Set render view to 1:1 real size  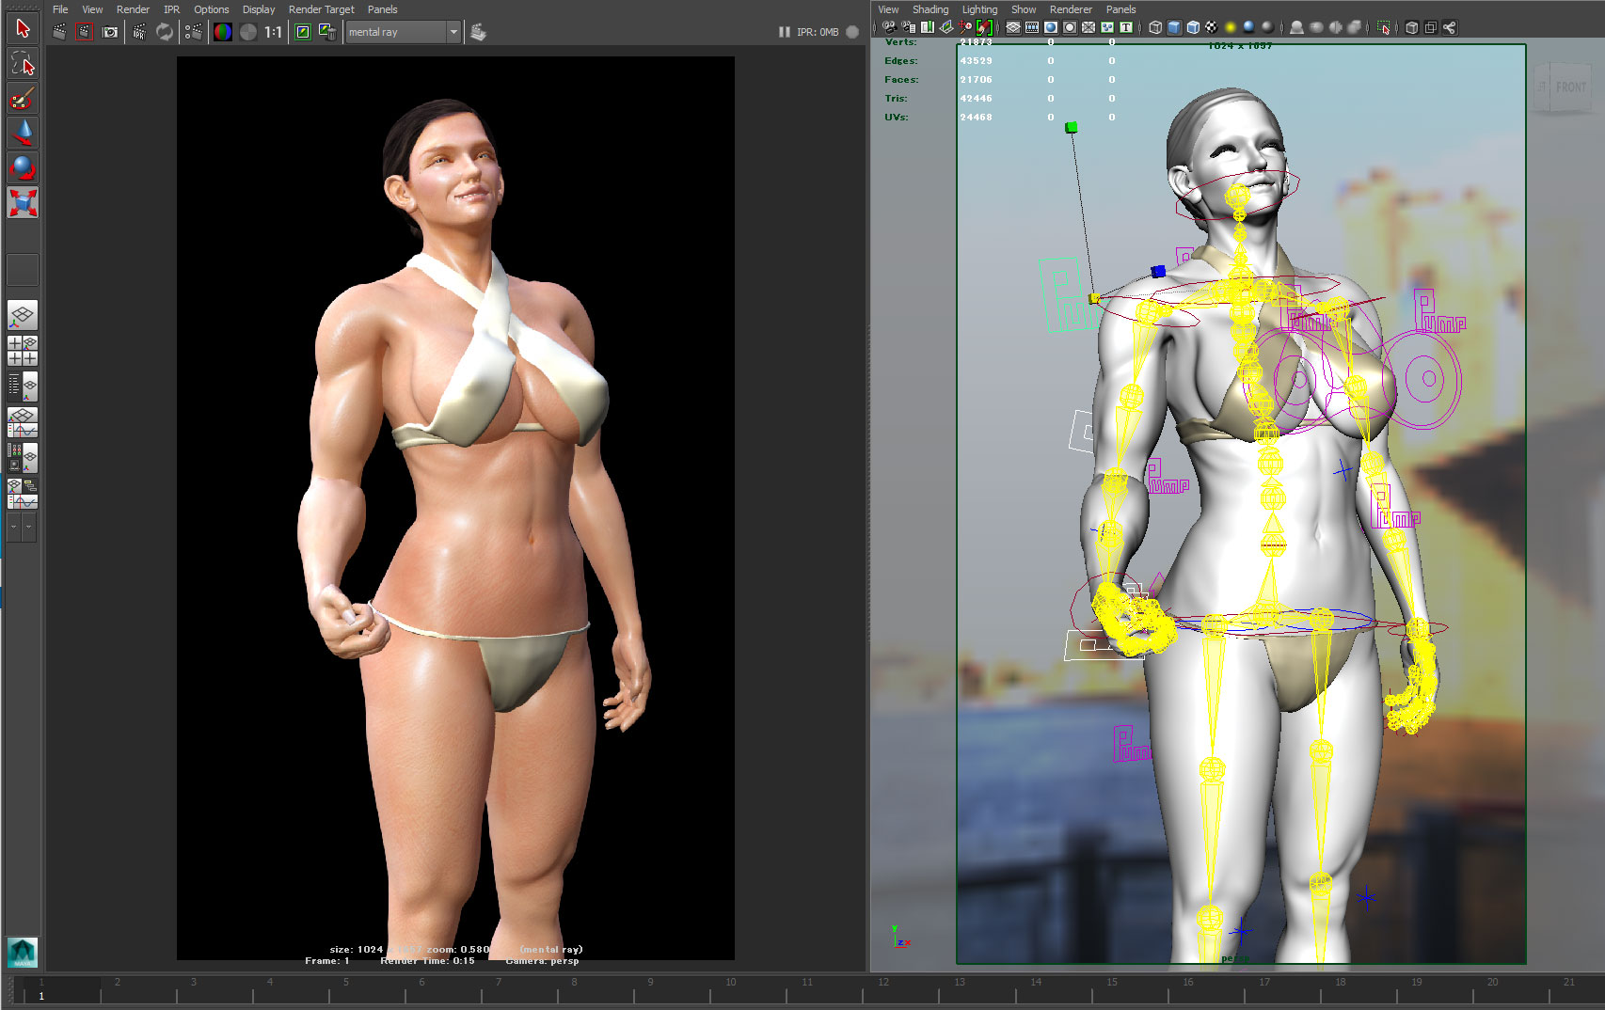[273, 32]
